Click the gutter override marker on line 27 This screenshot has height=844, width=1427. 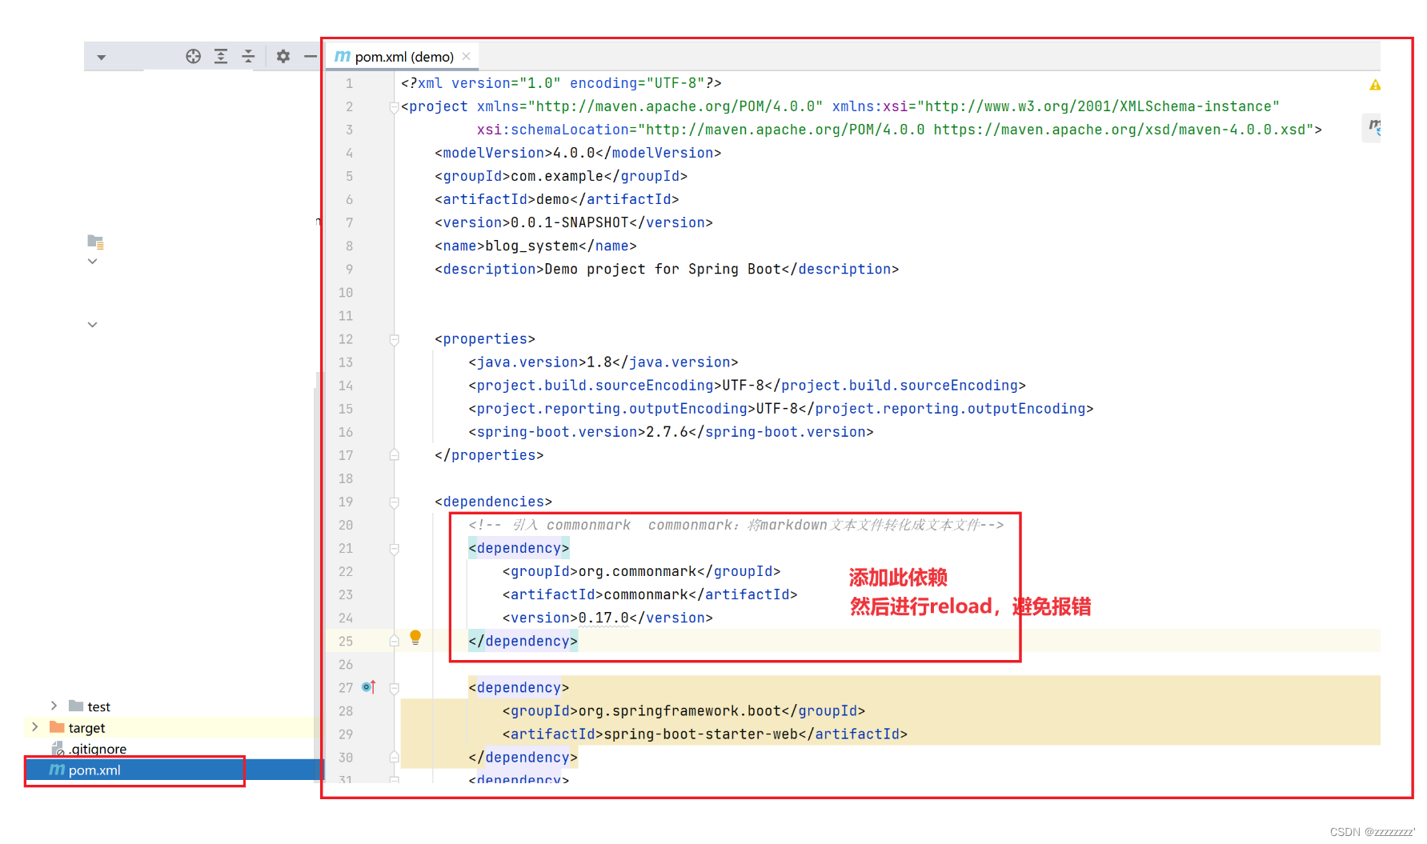[x=369, y=687]
